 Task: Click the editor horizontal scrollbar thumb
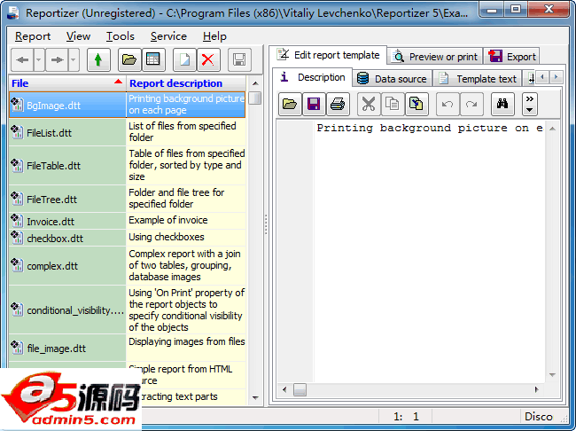click(x=300, y=389)
